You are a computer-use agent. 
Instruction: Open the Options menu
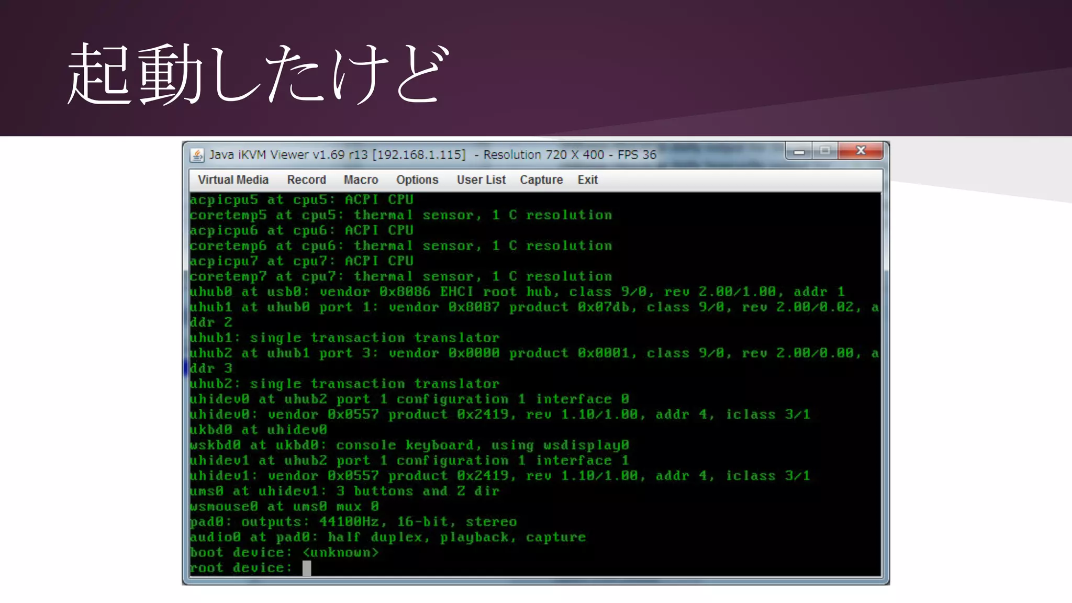click(417, 180)
